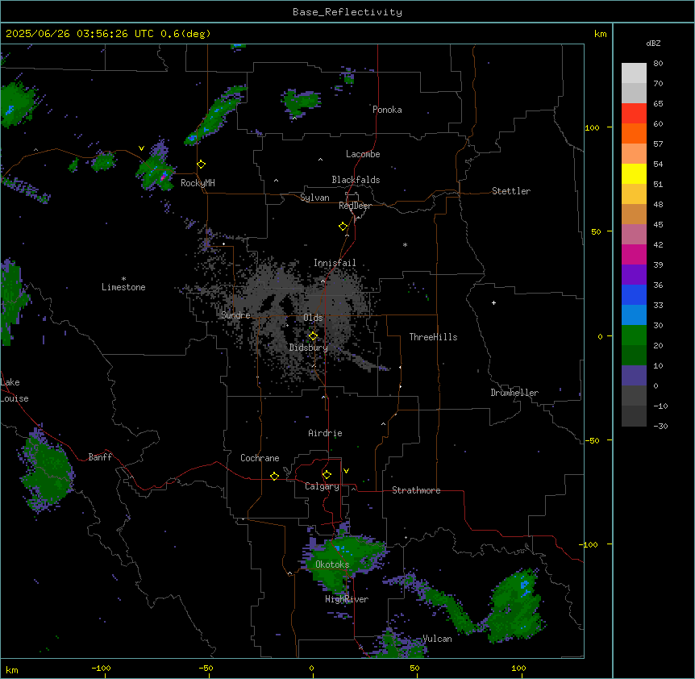The image size is (695, 679).
Task: Click the yellow diamond marker beside RockyMH
Action: pos(201,165)
